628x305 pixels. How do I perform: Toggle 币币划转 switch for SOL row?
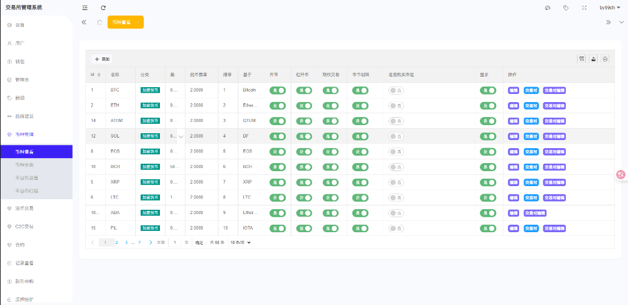pos(360,136)
